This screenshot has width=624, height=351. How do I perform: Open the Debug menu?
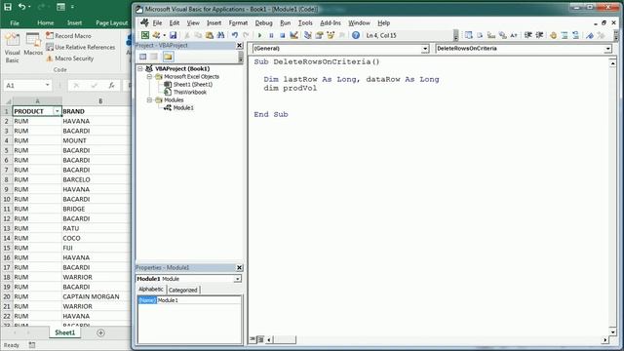(264, 23)
